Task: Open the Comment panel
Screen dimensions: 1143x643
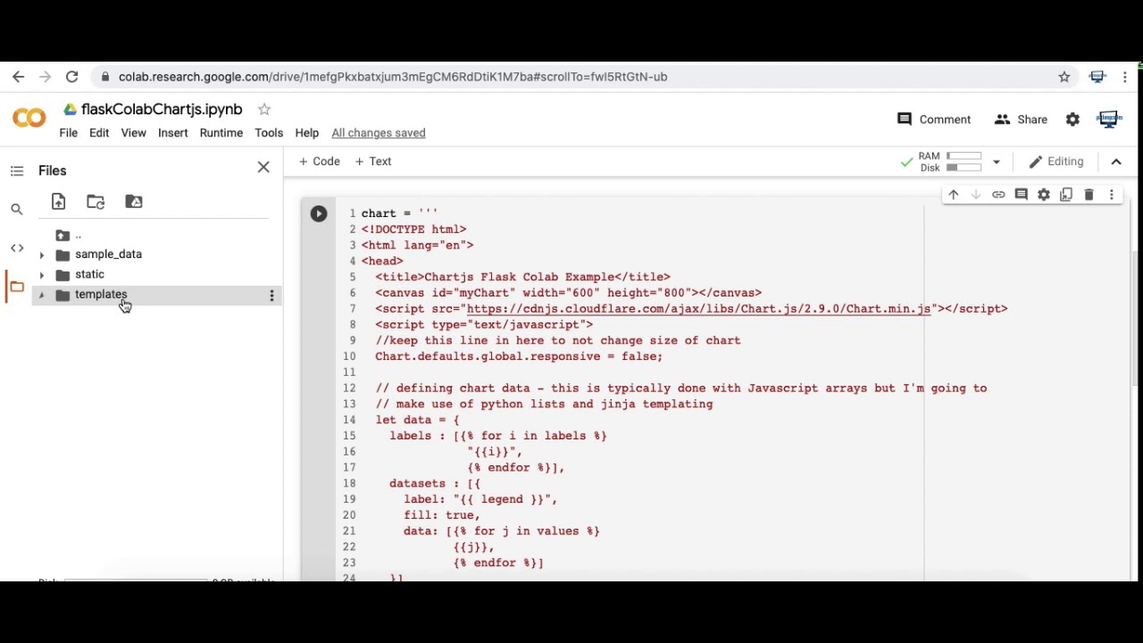Action: point(934,119)
